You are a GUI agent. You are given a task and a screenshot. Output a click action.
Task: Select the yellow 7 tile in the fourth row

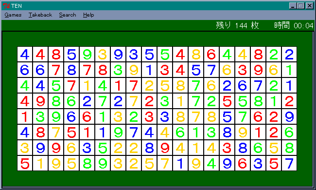pyautogui.click(x=134, y=101)
